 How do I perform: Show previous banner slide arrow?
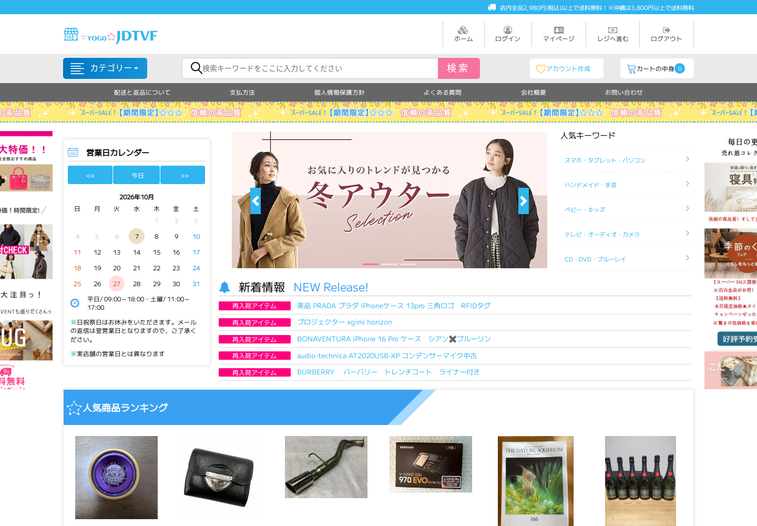(255, 201)
